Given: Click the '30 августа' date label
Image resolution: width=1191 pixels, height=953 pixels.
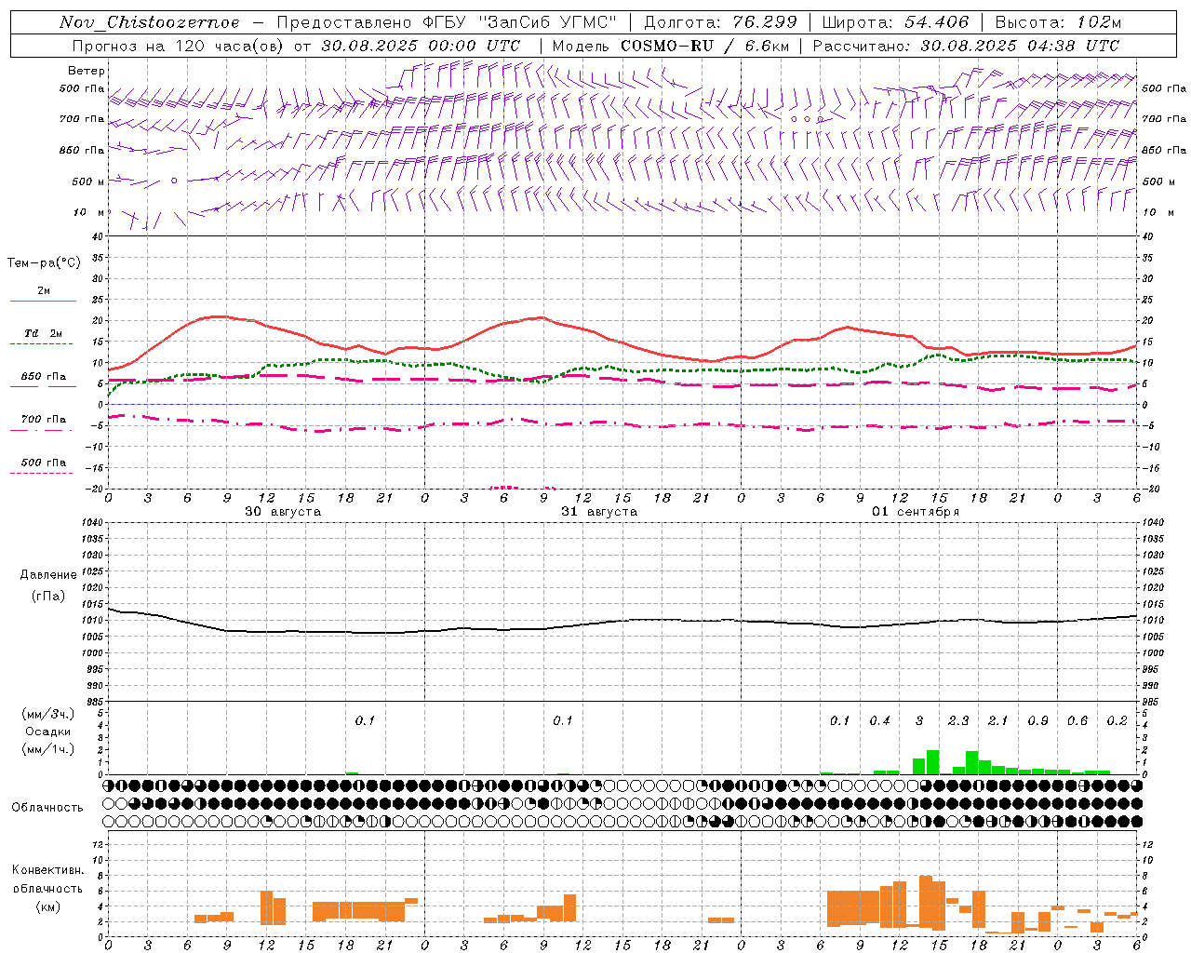Looking at the screenshot, I should [x=283, y=512].
